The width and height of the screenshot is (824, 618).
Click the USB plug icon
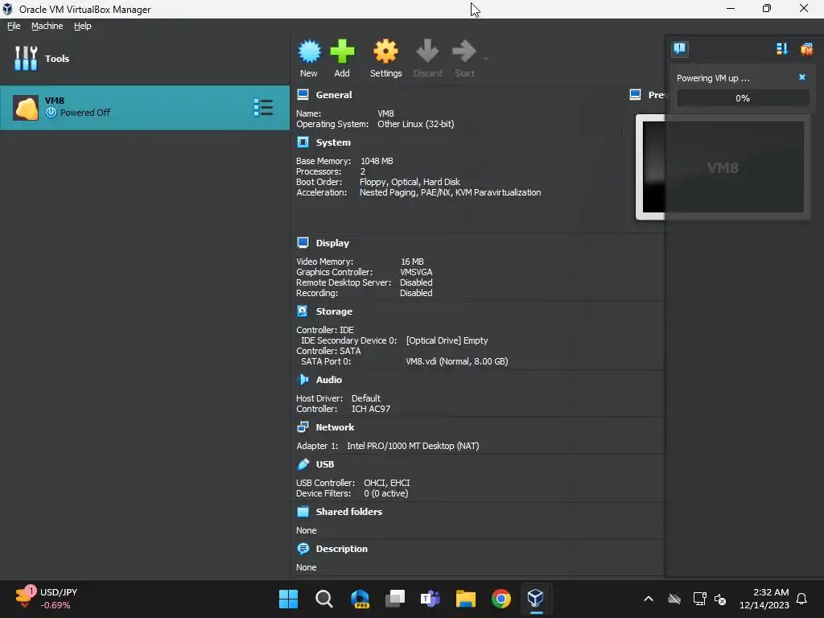(303, 464)
